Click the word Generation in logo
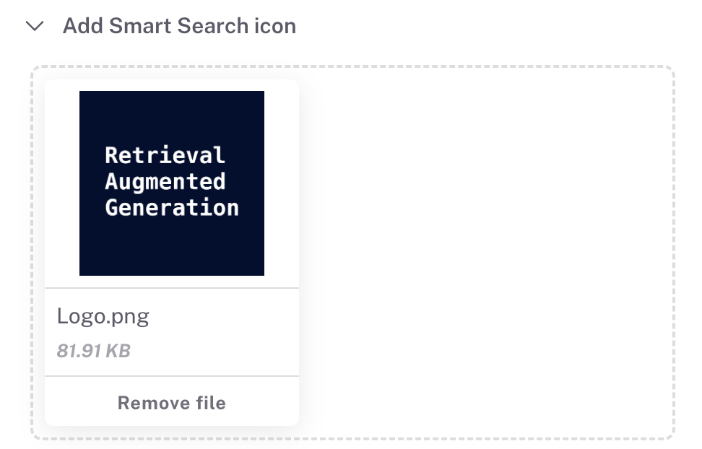Image resolution: width=702 pixels, height=449 pixels. point(172,208)
